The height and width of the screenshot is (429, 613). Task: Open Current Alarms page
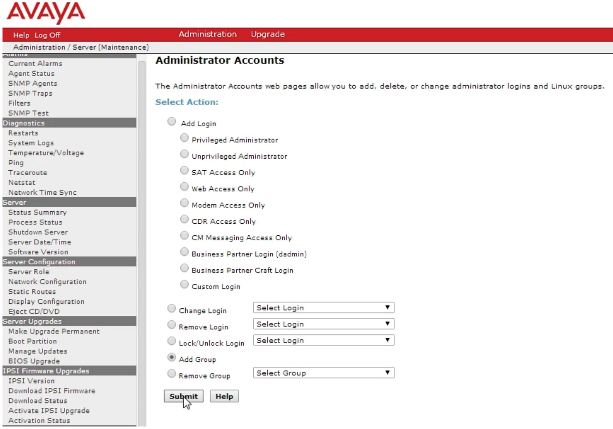35,64
